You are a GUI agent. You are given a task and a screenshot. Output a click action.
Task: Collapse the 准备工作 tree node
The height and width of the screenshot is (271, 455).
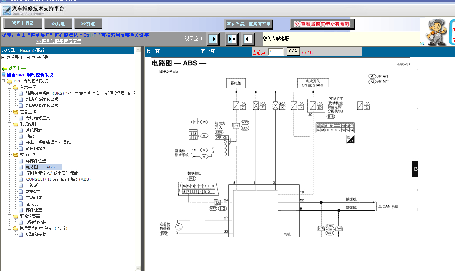tap(10, 112)
